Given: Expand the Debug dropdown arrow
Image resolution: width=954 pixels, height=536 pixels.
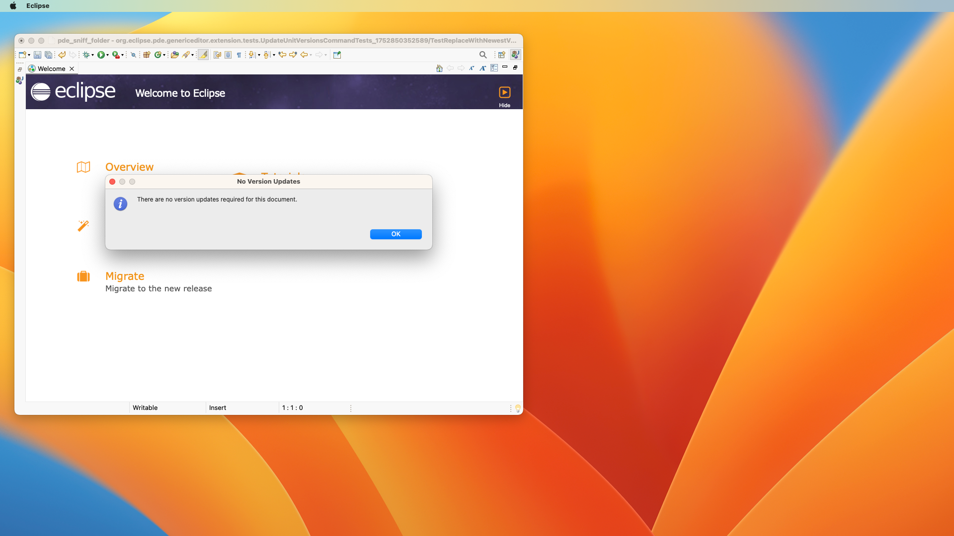Looking at the screenshot, I should click(92, 55).
